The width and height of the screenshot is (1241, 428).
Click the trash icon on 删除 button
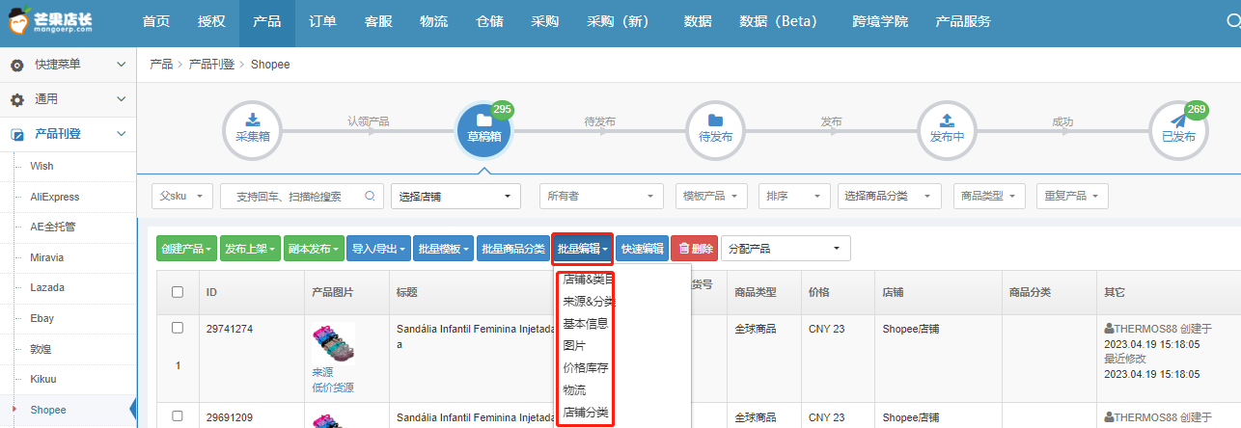(684, 249)
